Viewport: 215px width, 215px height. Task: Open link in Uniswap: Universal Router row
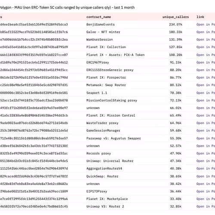coord(206,161)
